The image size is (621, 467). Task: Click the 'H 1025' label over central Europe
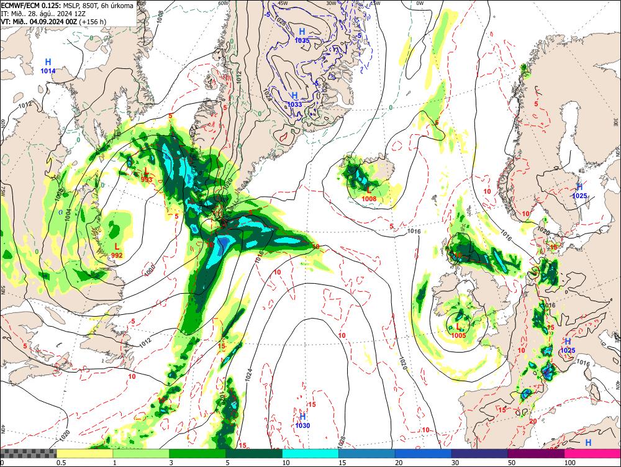568,346
